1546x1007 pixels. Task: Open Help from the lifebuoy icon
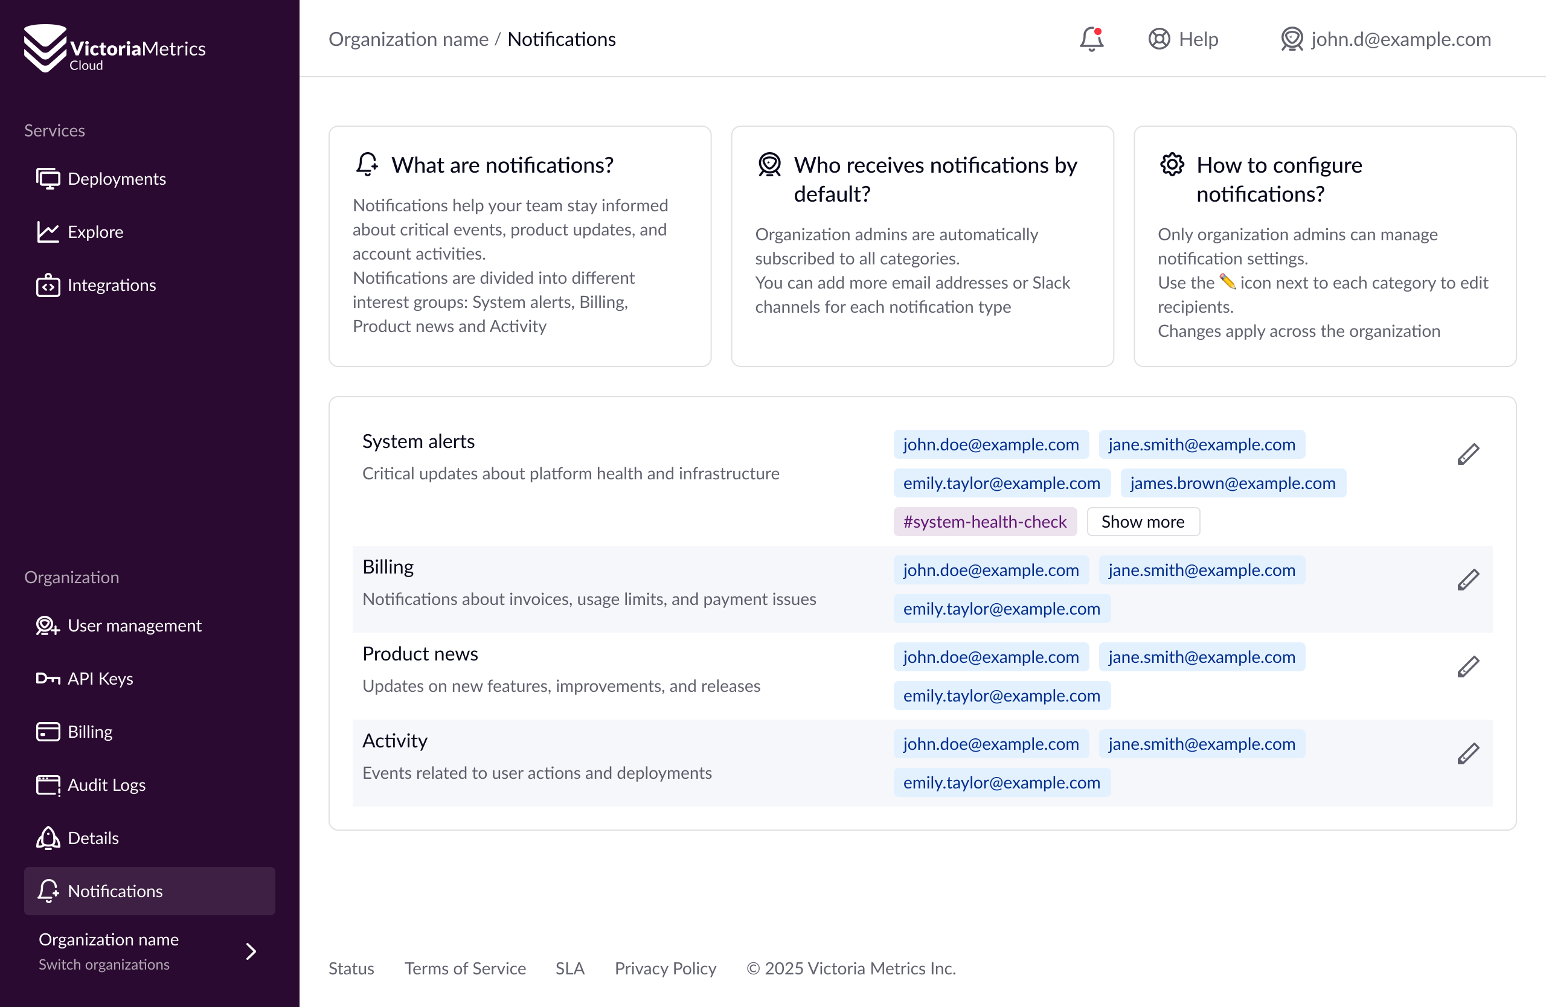pos(1159,39)
